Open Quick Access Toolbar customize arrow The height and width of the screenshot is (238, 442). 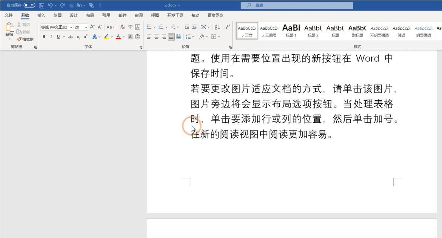tap(100, 5)
